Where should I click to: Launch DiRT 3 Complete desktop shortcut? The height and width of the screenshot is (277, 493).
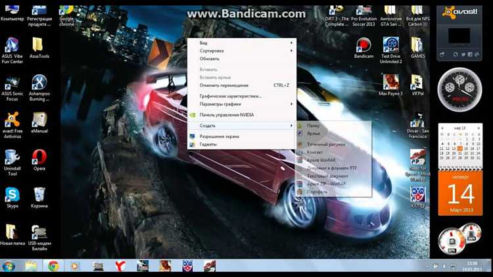(x=337, y=16)
